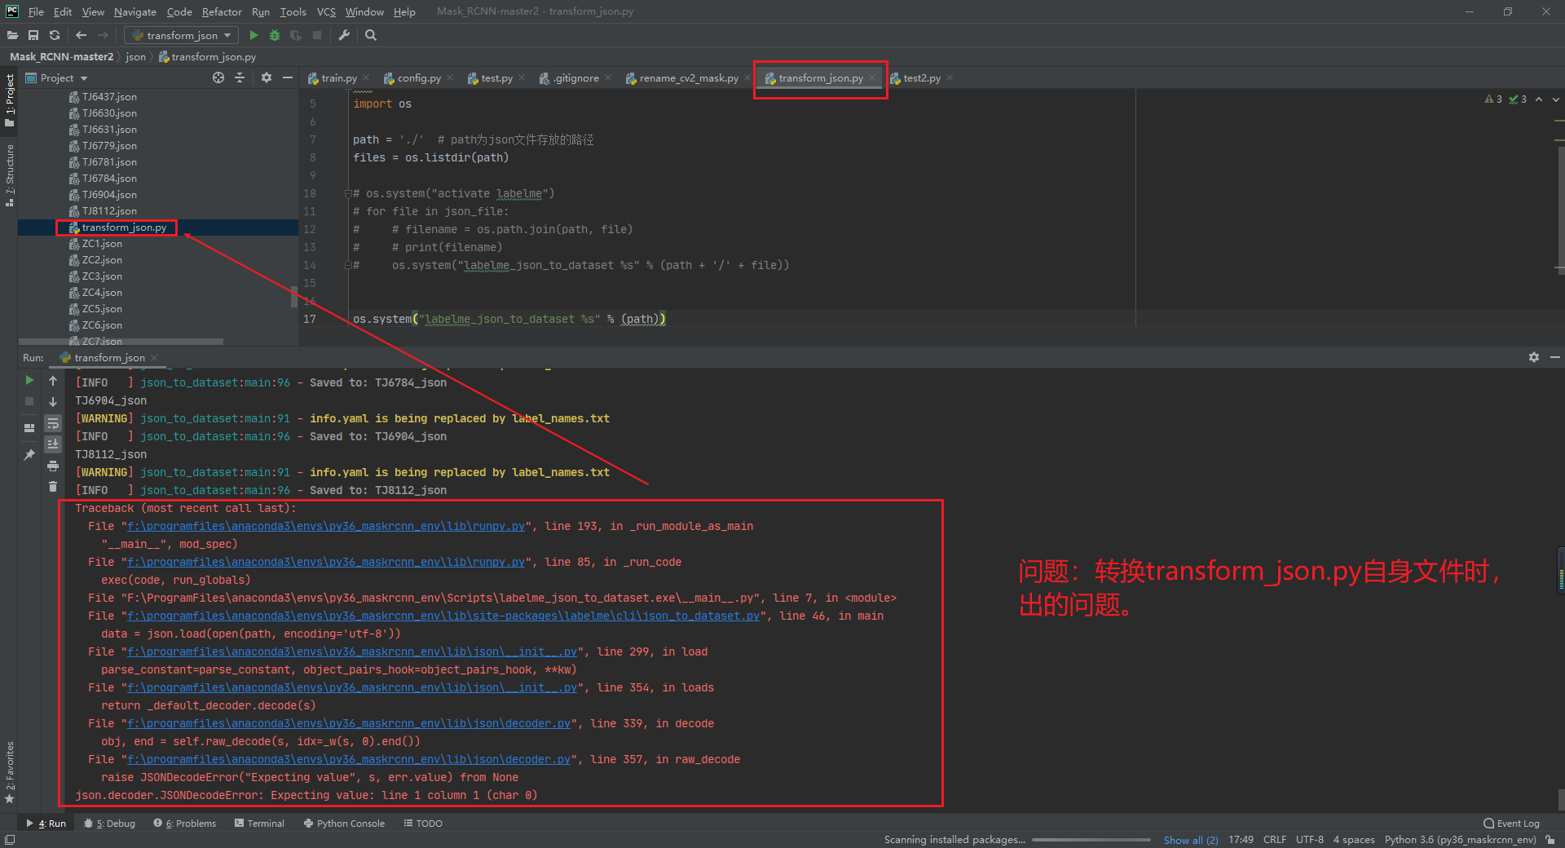Click the Synchronize reload icon
The width and height of the screenshot is (1565, 848).
pos(55,35)
